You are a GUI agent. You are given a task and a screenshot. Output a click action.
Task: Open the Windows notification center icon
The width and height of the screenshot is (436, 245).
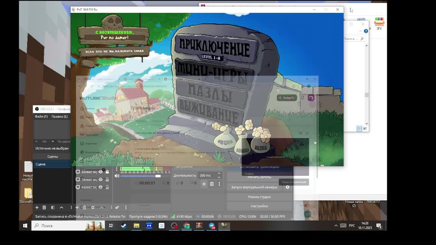[379, 226]
